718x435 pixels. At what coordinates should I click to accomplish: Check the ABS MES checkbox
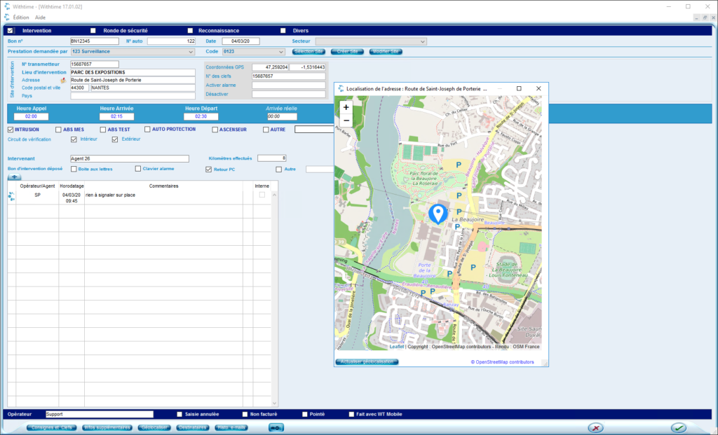(x=58, y=130)
